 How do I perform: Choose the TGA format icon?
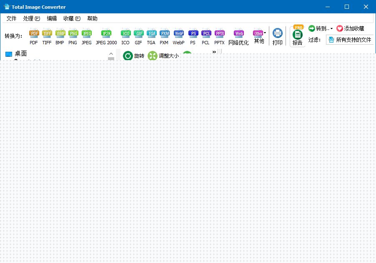coord(151,36)
